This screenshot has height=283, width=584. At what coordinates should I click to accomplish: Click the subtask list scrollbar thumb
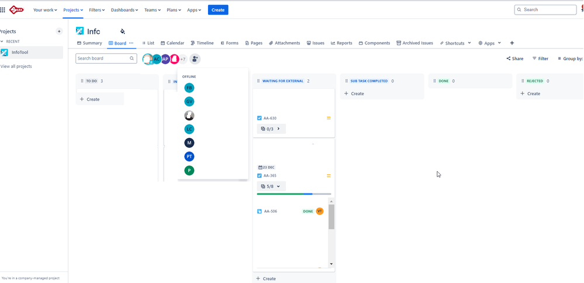(331, 217)
